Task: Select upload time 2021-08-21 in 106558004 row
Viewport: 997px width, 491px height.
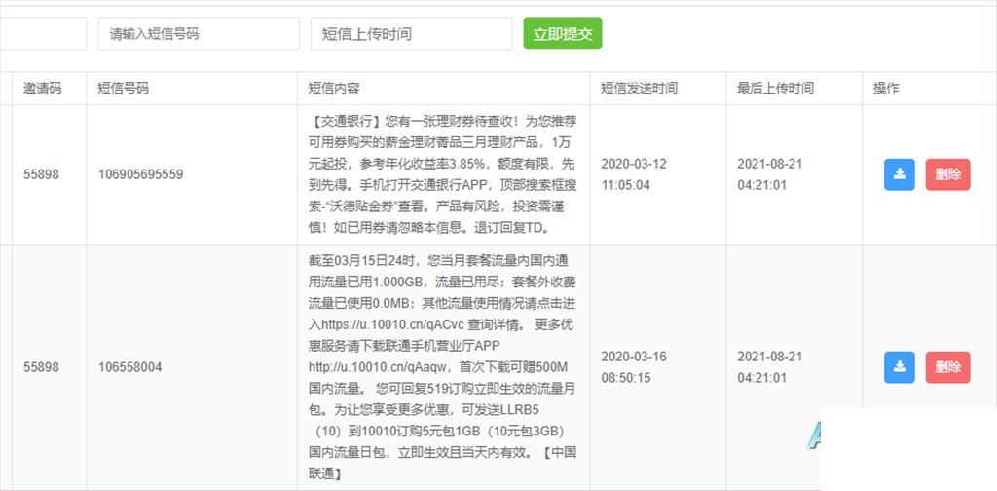Action: point(770,367)
